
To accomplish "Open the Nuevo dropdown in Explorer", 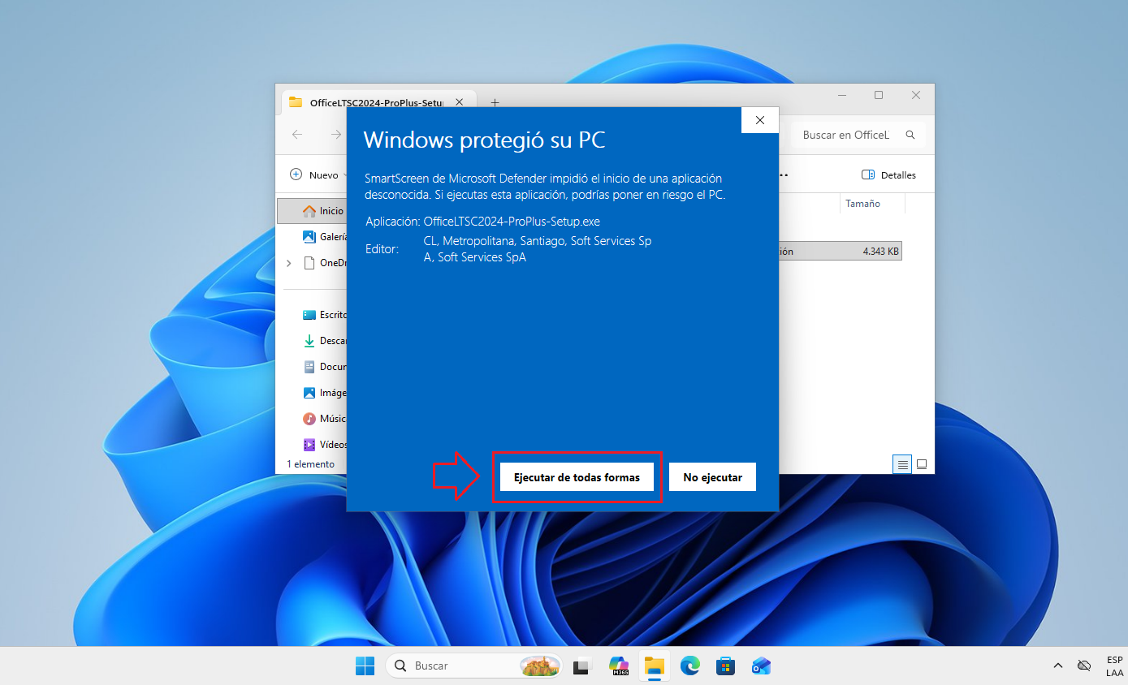I will pyautogui.click(x=318, y=174).
